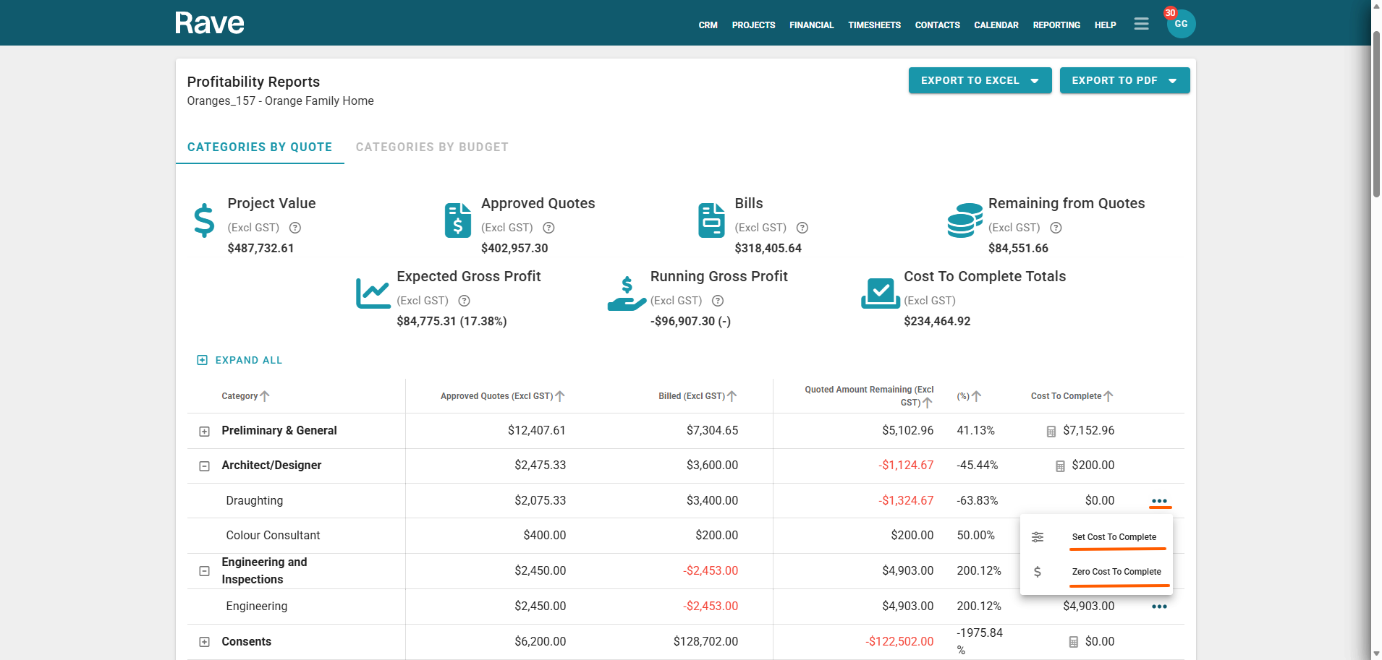Open calculator icon in Architect/Designer row
This screenshot has height=660, width=1382.
click(1060, 466)
